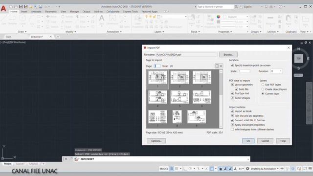
Task: Open the Manage ribbon tab
Action: 74,12
